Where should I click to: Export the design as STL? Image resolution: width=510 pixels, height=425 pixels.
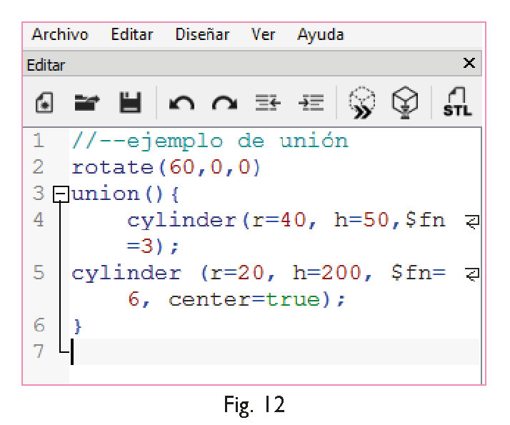(x=456, y=104)
